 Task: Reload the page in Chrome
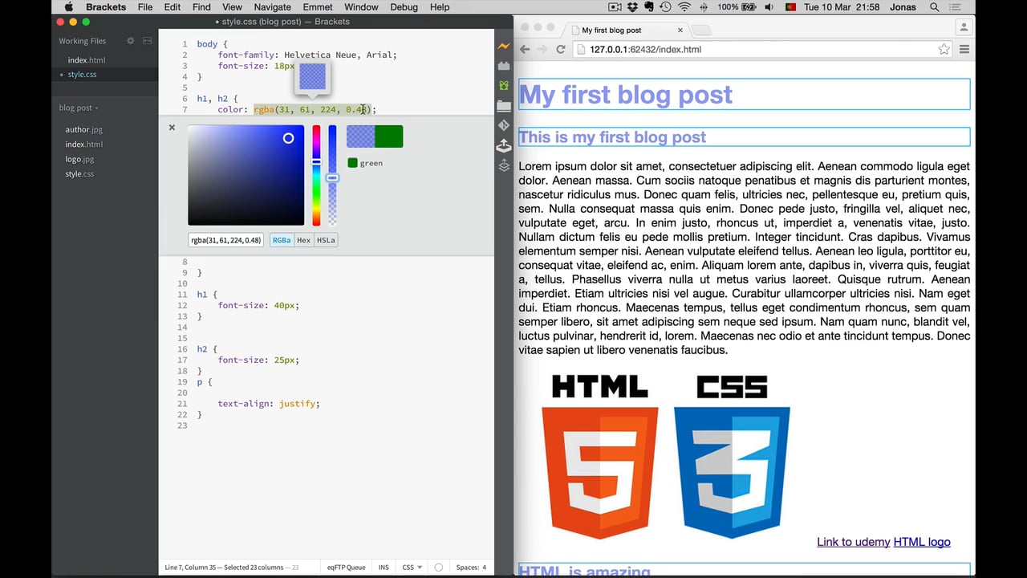click(x=561, y=49)
